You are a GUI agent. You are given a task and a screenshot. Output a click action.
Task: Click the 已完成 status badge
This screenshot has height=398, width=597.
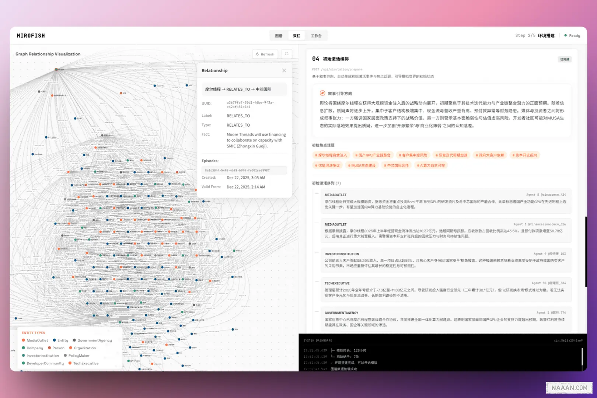(x=564, y=59)
